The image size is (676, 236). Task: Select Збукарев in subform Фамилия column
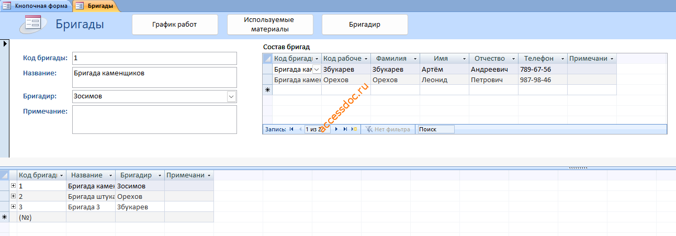395,69
